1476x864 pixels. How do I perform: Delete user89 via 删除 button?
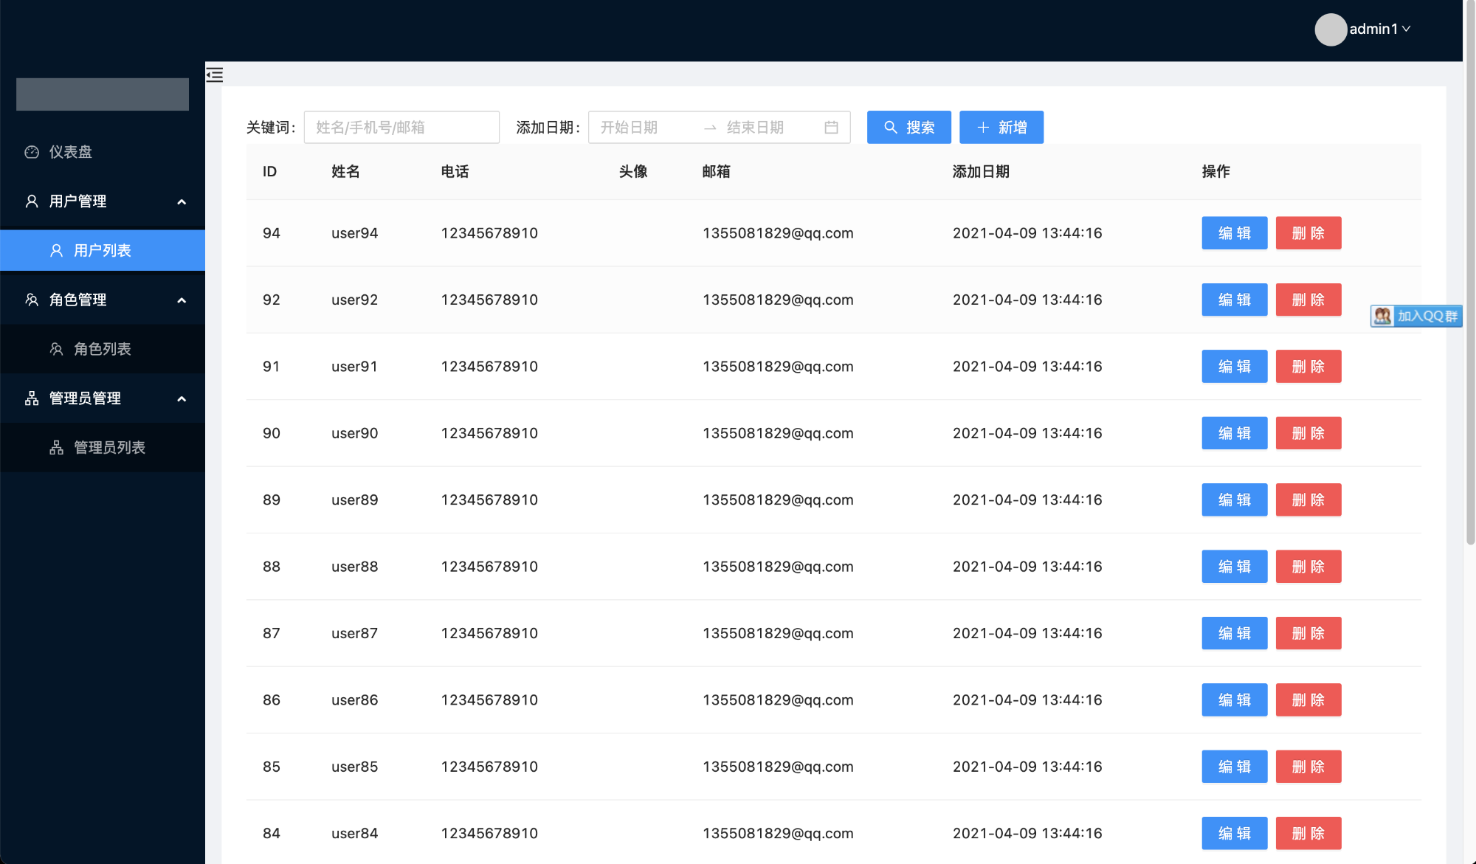[1308, 500]
